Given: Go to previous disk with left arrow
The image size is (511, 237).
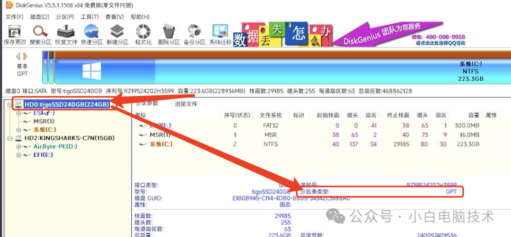Looking at the screenshot, I should 18,57.
